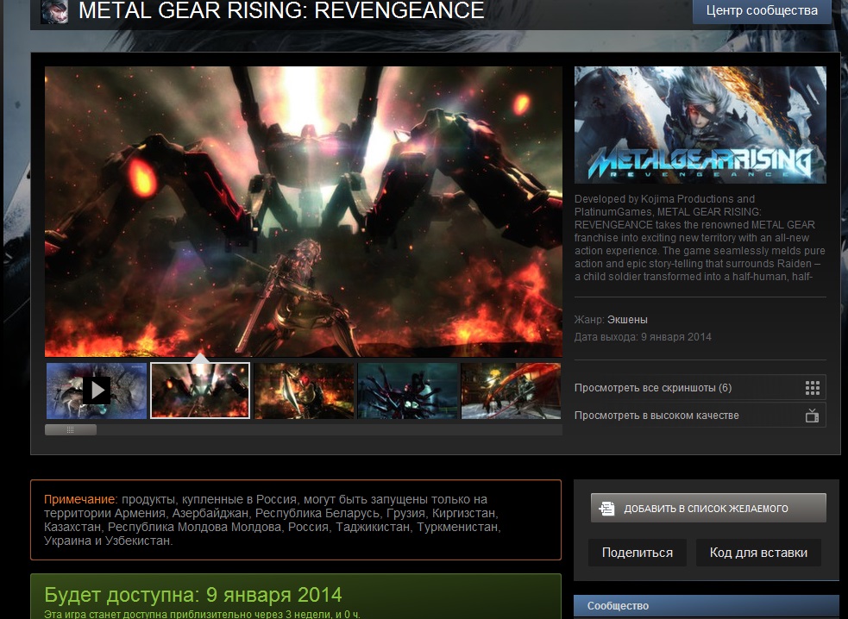The width and height of the screenshot is (848, 619).
Task: Click the wishlist plus-list icon
Action: coord(606,508)
